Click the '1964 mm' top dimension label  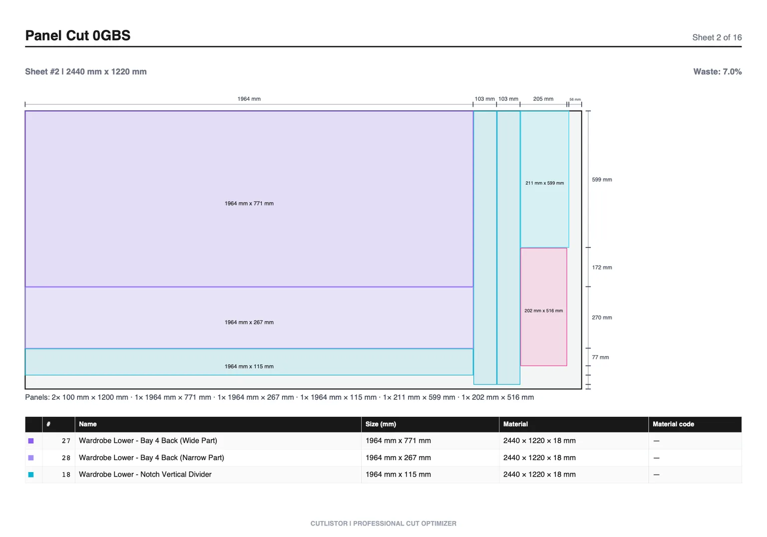[x=249, y=99]
